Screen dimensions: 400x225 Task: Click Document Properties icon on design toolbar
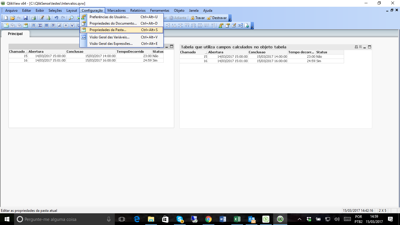[x=228, y=25]
